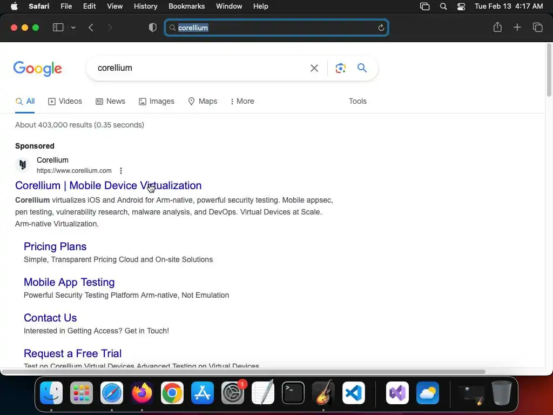Go forward to the next page
The width and height of the screenshot is (553, 415).
click(x=110, y=28)
